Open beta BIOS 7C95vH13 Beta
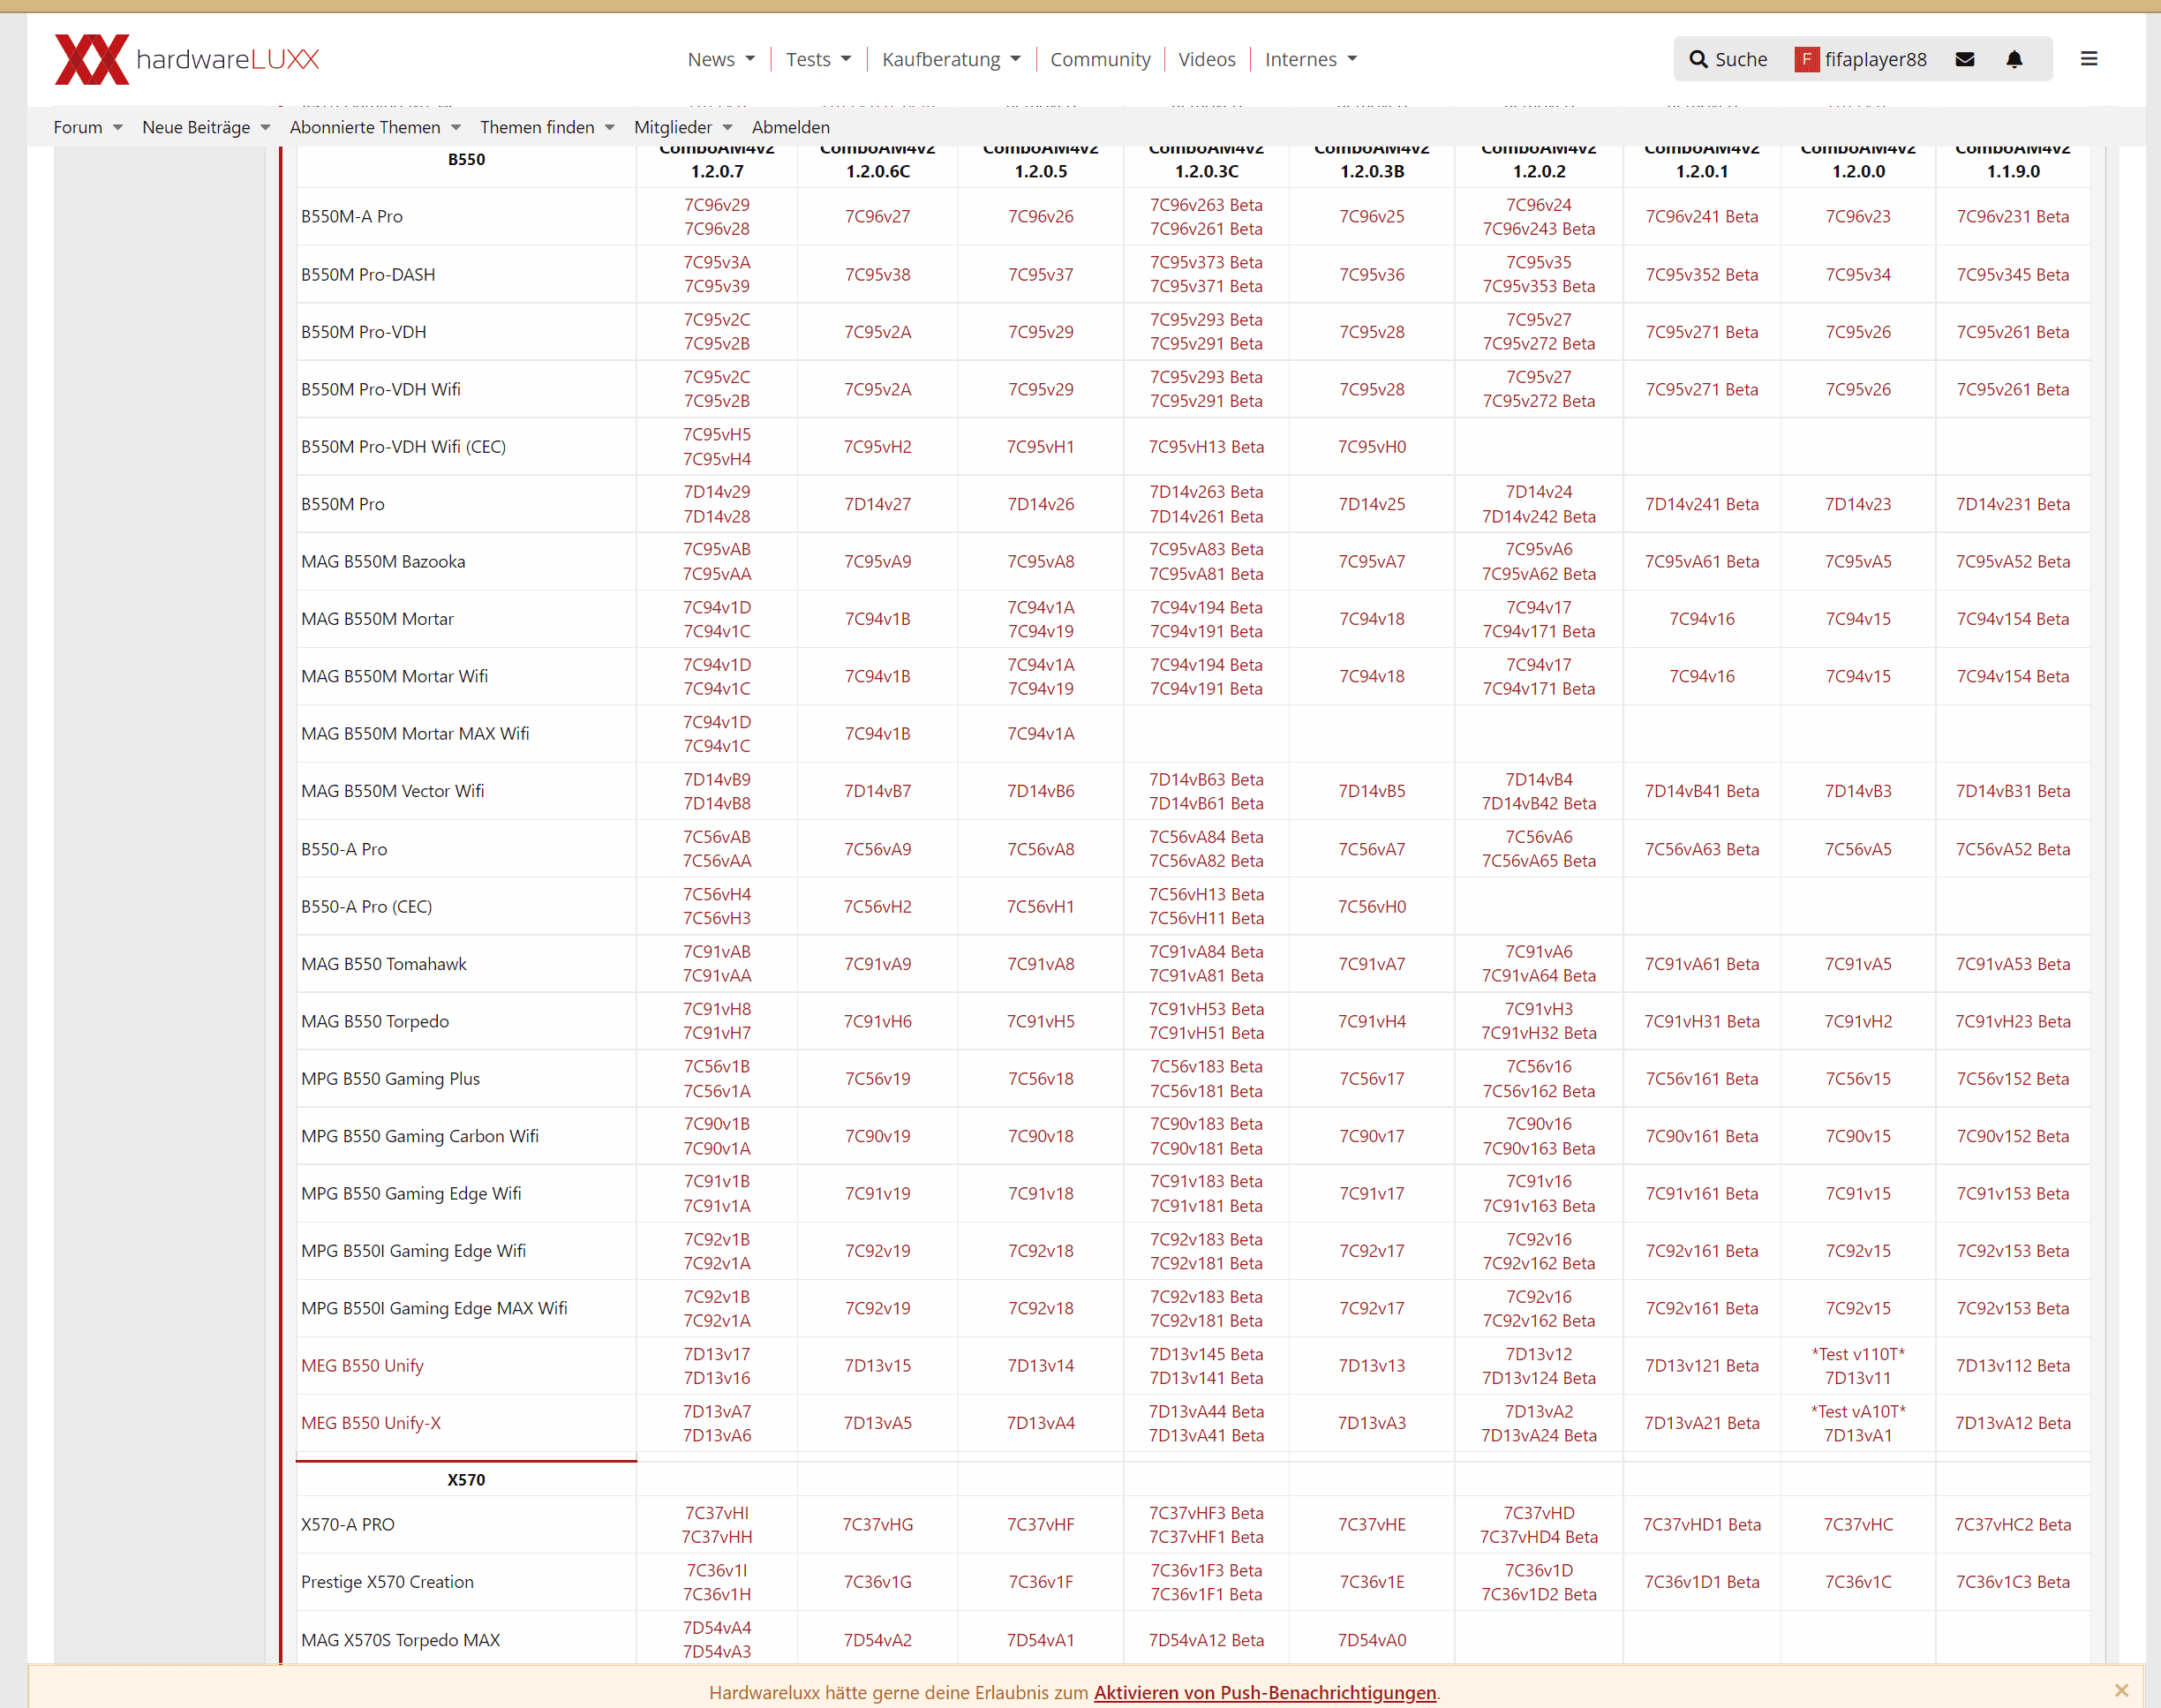The height and width of the screenshot is (1708, 2161). pos(1206,447)
